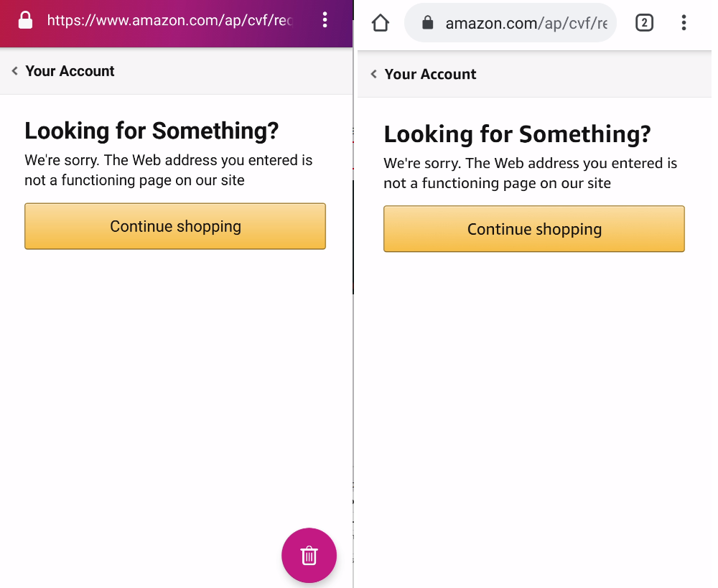The height and width of the screenshot is (588, 718).
Task: Tap the Home icon next to the address bar
Action: (381, 22)
